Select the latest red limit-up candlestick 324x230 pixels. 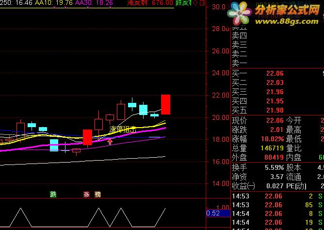(165, 104)
